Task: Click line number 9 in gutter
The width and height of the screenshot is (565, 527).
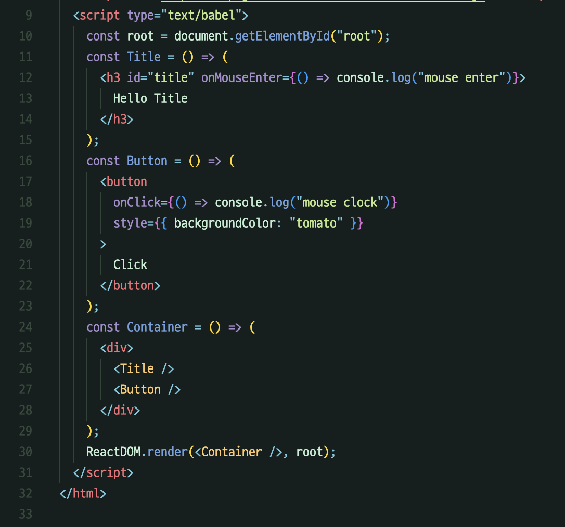Action: point(29,16)
